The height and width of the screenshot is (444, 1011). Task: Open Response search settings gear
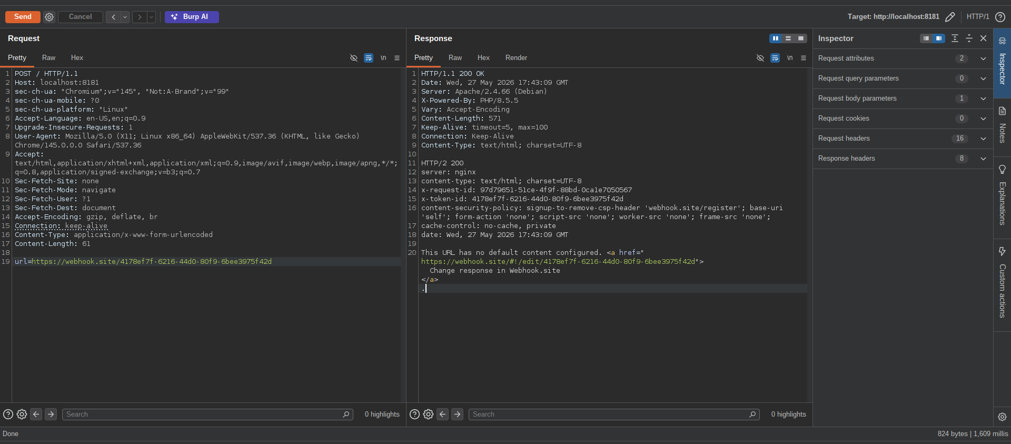tap(428, 415)
